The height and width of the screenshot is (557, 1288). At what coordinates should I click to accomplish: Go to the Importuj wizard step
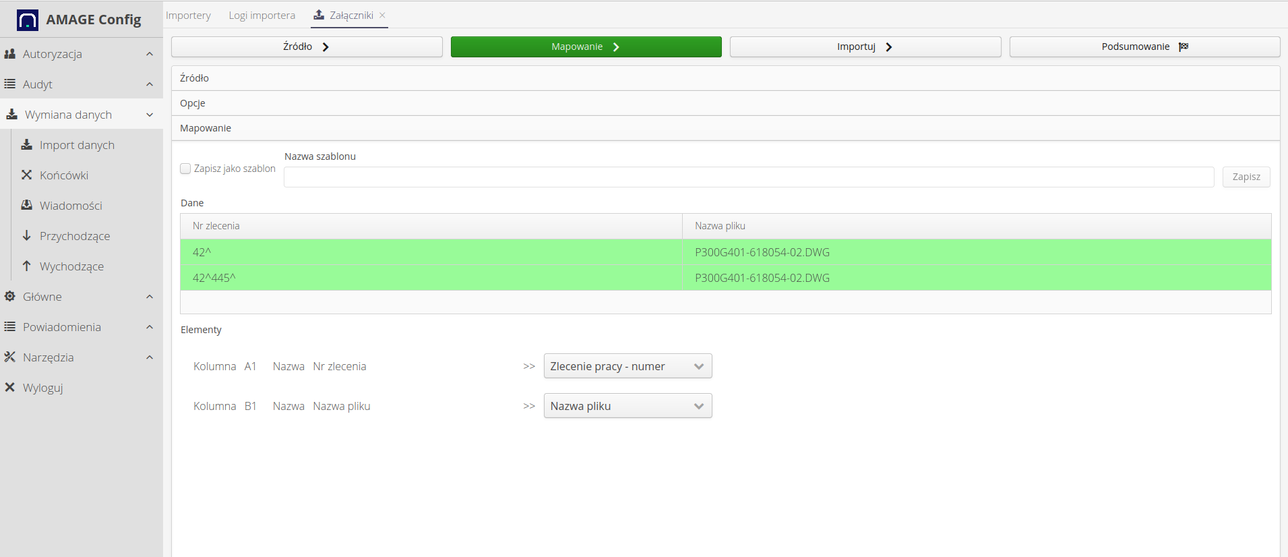pyautogui.click(x=865, y=47)
